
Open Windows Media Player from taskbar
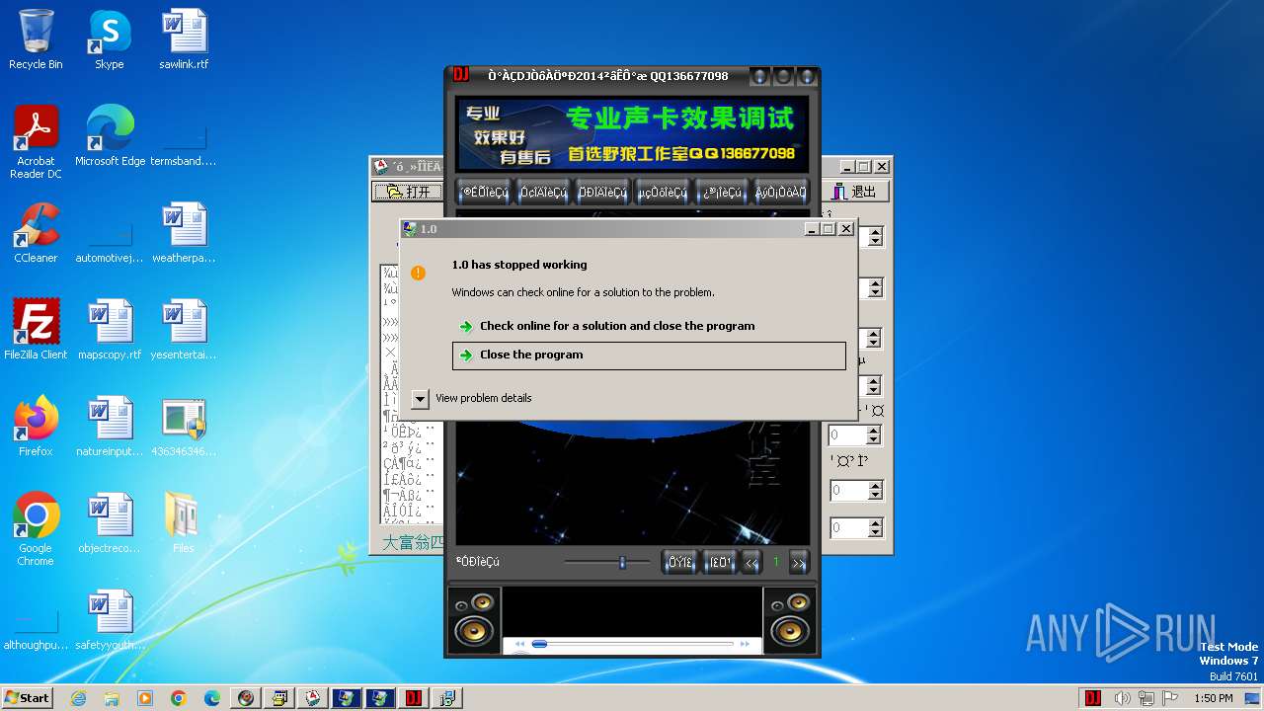coord(145,698)
